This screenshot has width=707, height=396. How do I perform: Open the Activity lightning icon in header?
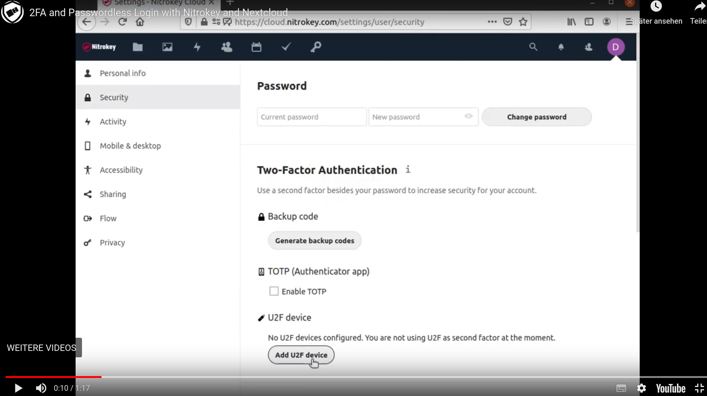(x=197, y=47)
